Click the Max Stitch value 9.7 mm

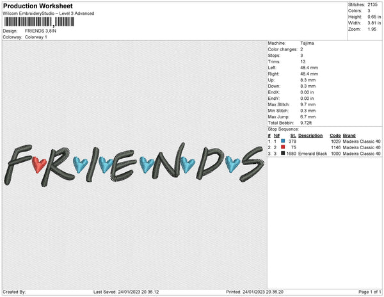(308, 104)
